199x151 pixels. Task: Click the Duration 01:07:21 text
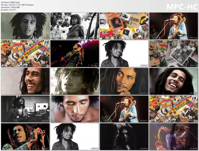(9, 10)
